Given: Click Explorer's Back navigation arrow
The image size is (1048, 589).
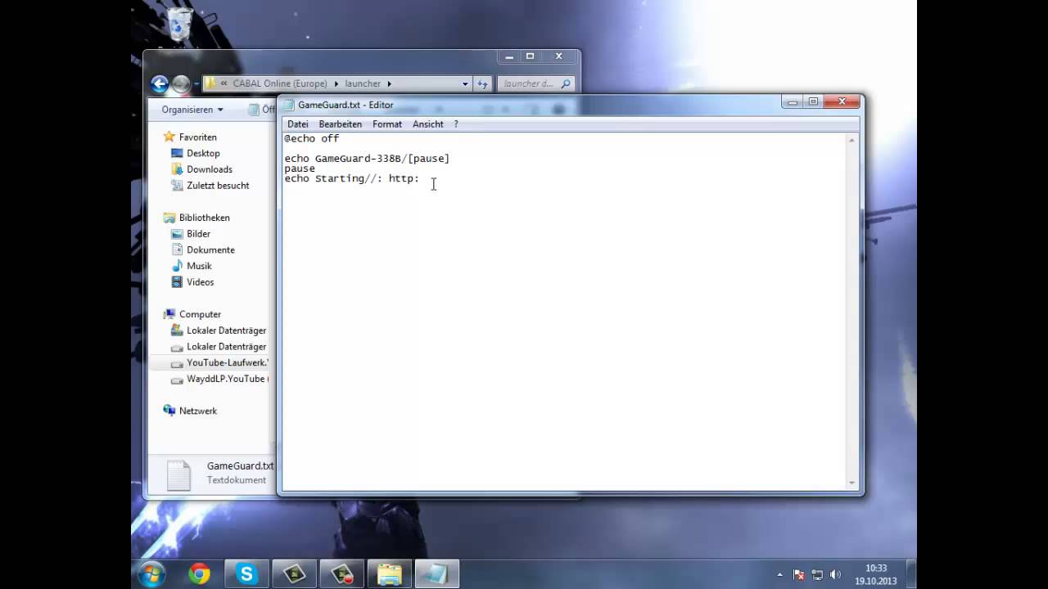Looking at the screenshot, I should (160, 83).
